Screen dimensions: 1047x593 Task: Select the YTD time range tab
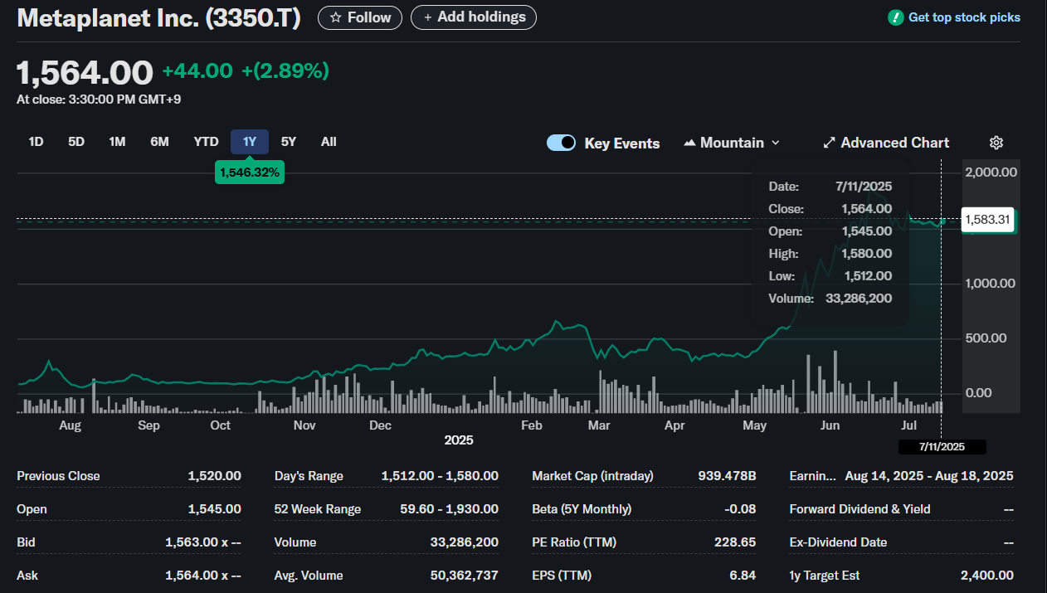pos(206,142)
